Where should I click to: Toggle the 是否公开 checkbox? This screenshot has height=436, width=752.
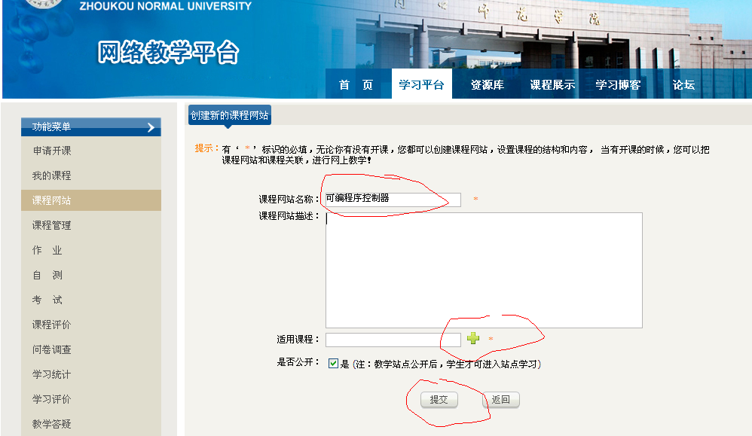[x=333, y=364]
